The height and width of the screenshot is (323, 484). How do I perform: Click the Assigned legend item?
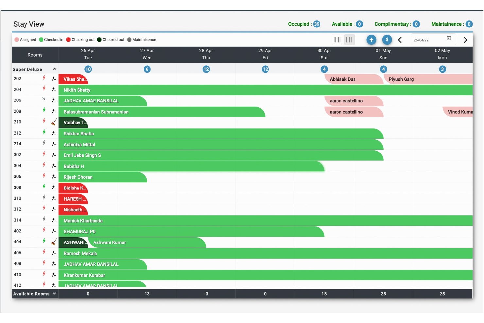pyautogui.click(x=26, y=40)
